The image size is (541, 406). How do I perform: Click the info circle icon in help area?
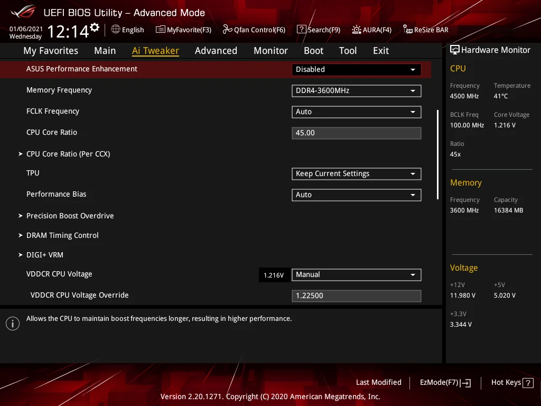13,324
